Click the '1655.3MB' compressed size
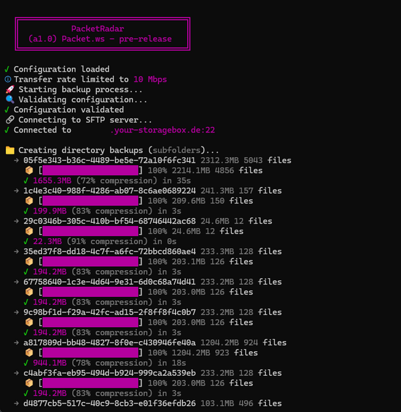Image resolution: width=401 pixels, height=412 pixels. [52, 181]
